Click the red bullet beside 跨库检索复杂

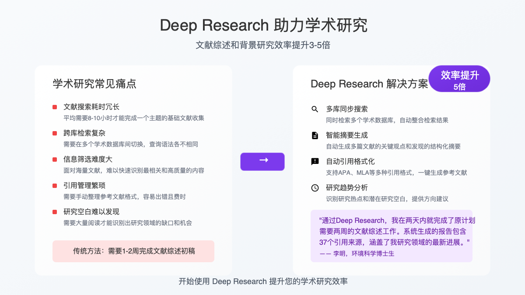[55, 133]
